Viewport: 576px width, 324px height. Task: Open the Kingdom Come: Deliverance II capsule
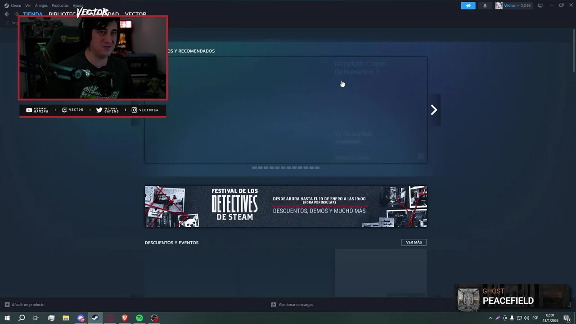click(286, 110)
